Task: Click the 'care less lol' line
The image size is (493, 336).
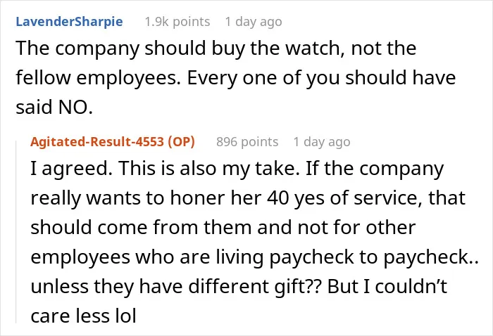Action: [83, 316]
